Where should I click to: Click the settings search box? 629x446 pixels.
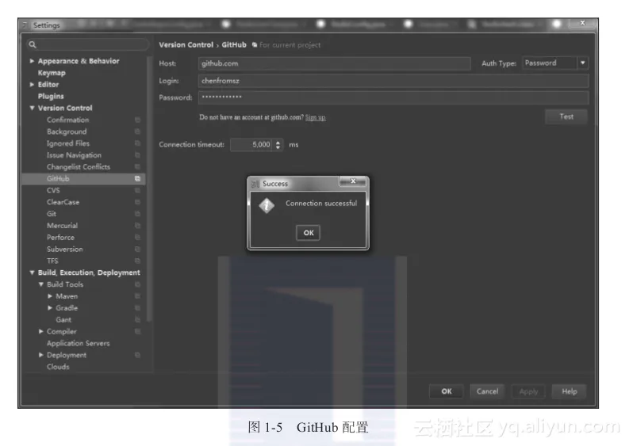[87, 44]
